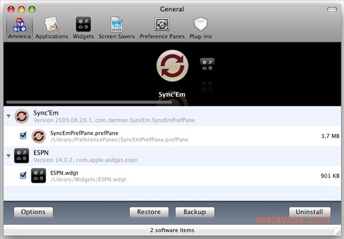Screen dimensions: 344x239
Task: Click the /Library/Widgets/ESPN.wdgt path
Action: coord(88,180)
